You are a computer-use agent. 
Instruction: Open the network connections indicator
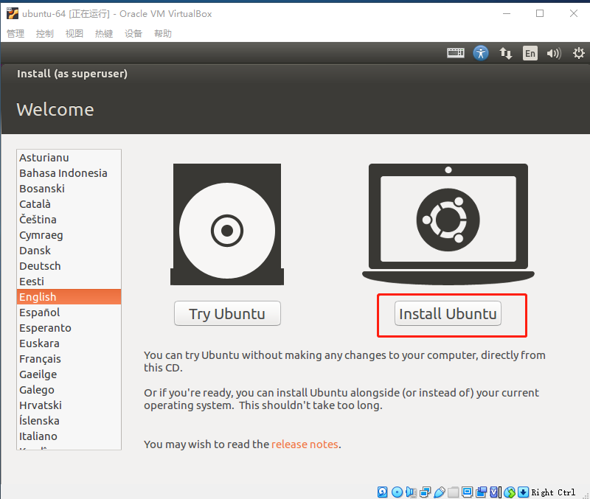pos(505,53)
